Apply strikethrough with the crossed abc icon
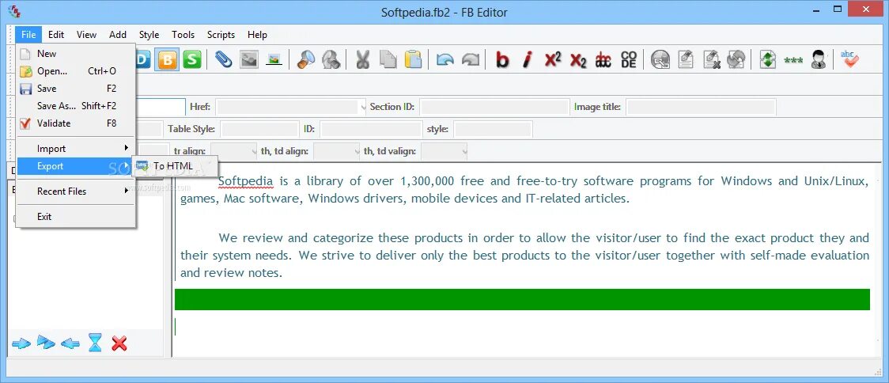 pyautogui.click(x=603, y=59)
